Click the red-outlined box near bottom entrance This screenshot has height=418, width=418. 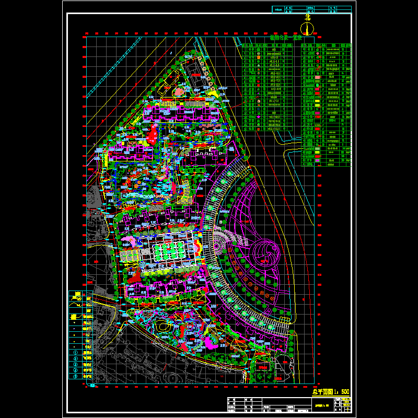263,368
